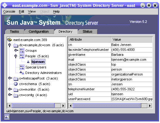The image size is (160, 123).
Task: Click the userPassword SSHA value
Action: 132,99
